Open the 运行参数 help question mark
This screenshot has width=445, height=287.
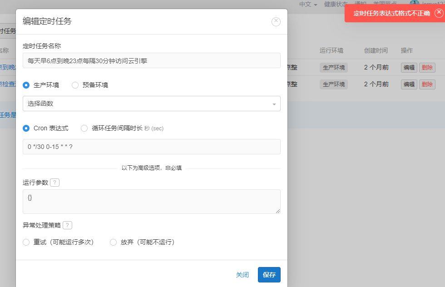click(x=54, y=182)
